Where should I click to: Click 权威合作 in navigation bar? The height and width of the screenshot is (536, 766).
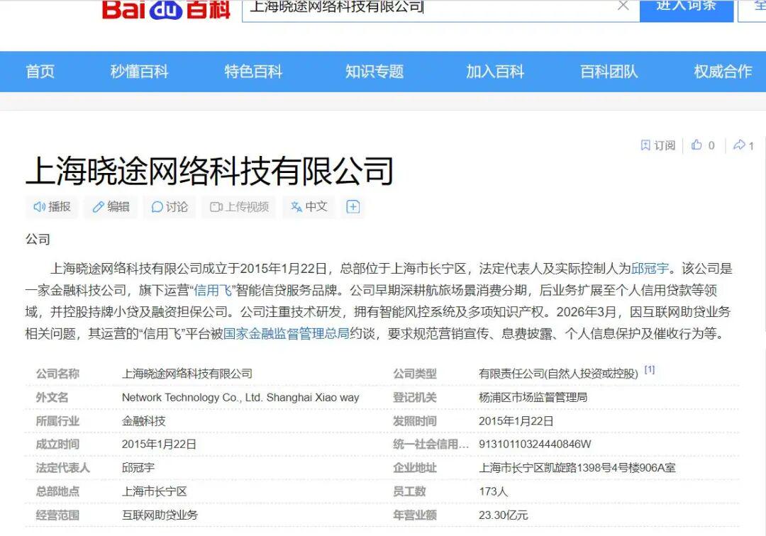pos(722,72)
